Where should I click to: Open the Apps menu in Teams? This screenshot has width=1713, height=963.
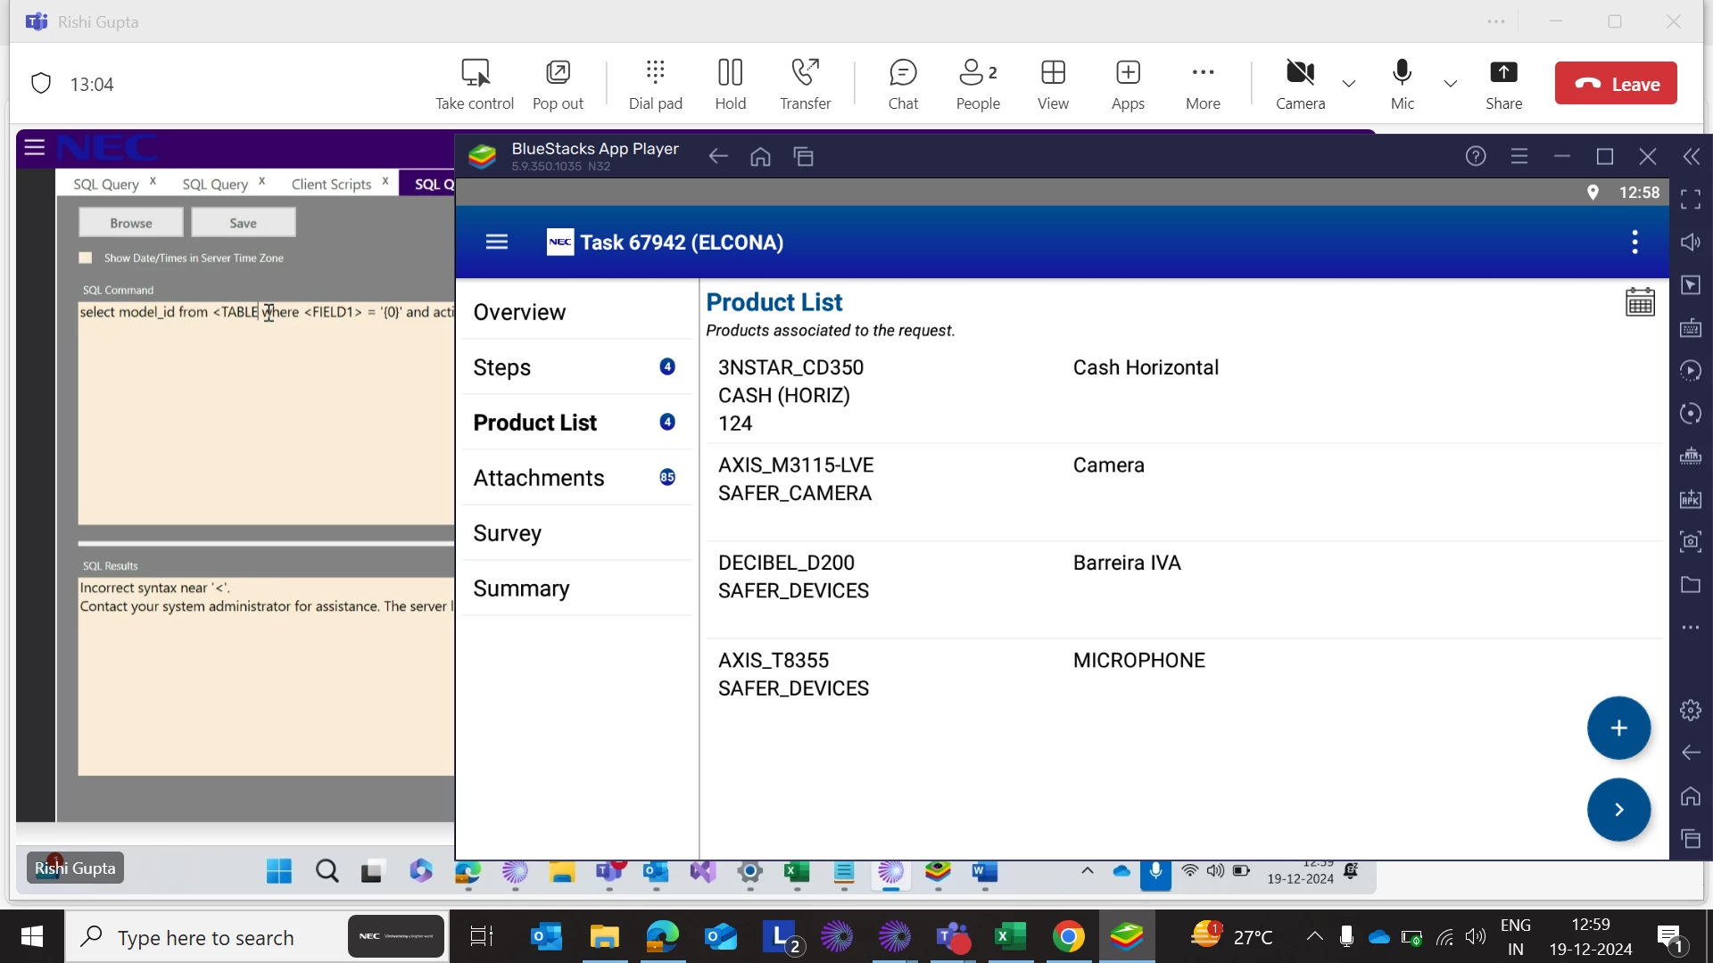click(1128, 85)
